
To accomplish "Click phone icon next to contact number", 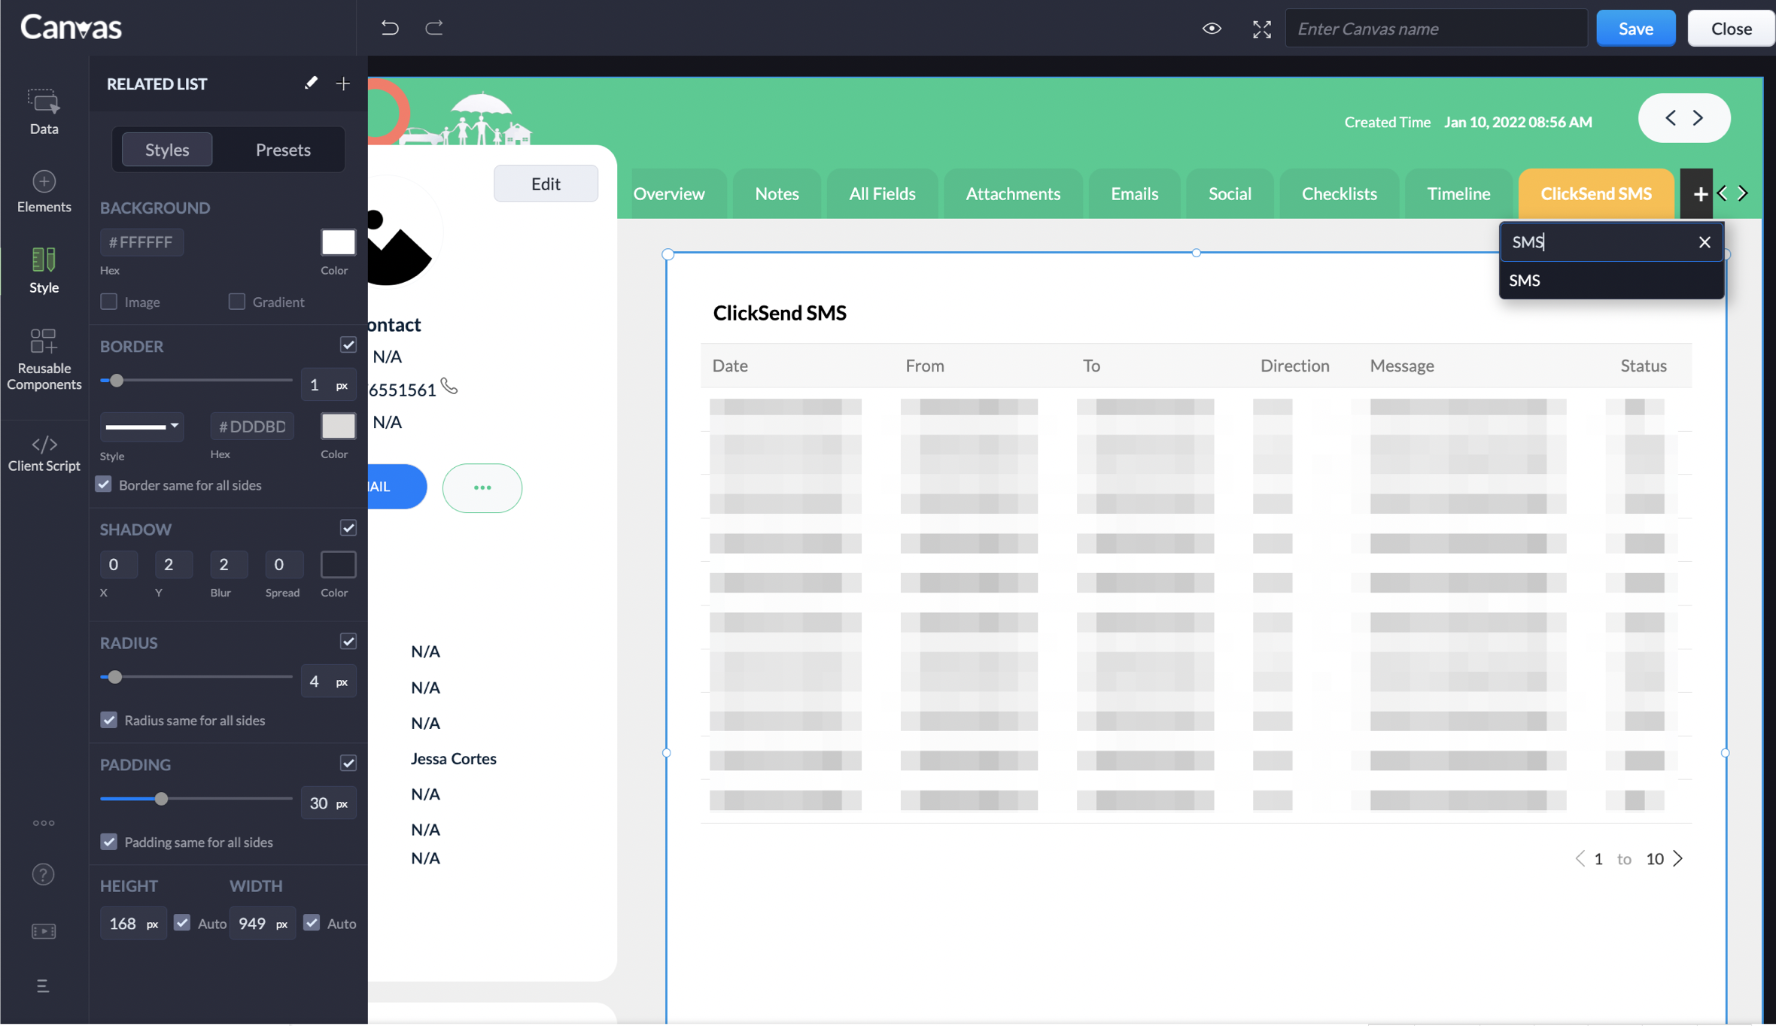I will pos(449,387).
